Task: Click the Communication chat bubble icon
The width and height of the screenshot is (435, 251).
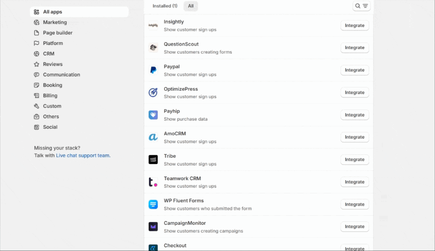Action: pyautogui.click(x=37, y=75)
